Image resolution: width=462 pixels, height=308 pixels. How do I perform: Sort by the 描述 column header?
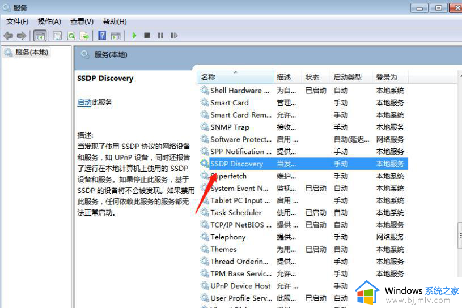287,77
